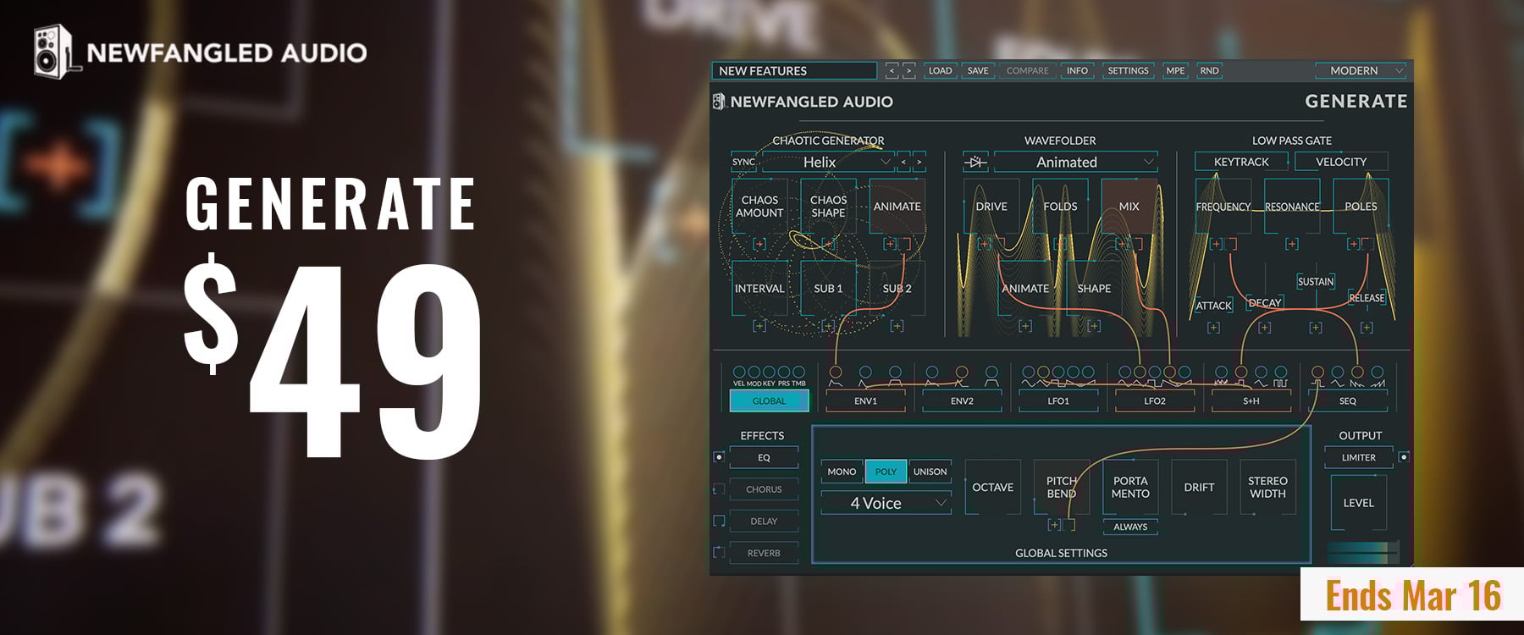
Task: Click the wavefolder diode icon button
Action: [975, 162]
